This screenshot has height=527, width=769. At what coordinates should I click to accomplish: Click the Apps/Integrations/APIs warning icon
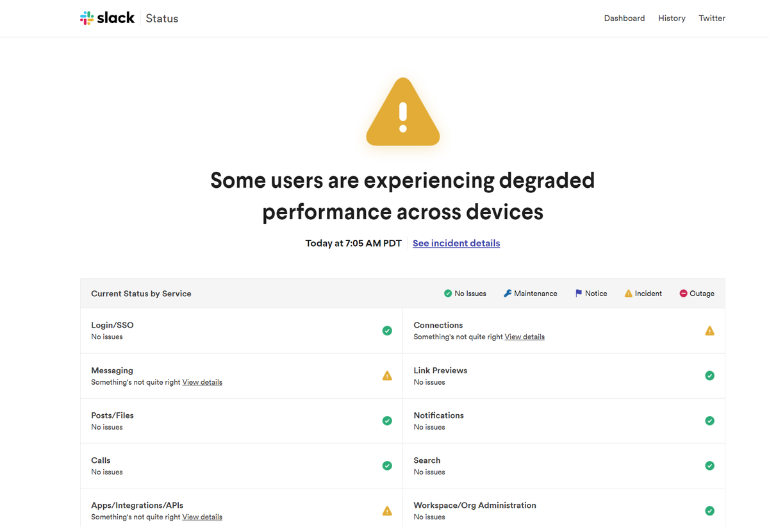coord(387,511)
